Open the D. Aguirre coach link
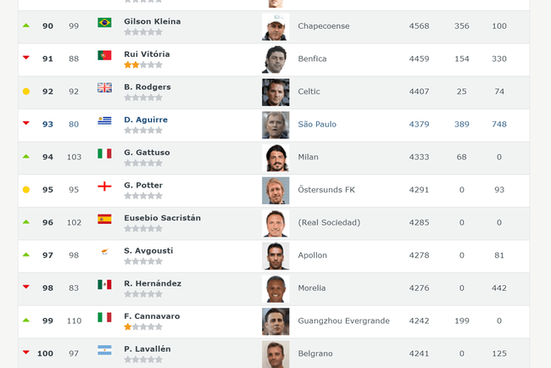 (146, 120)
